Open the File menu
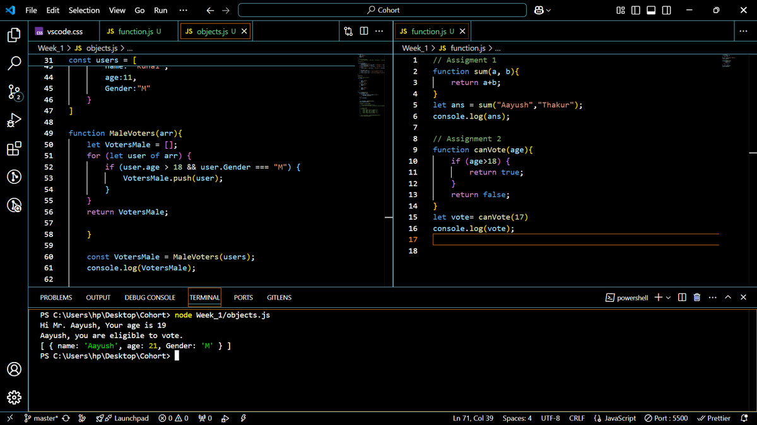This screenshot has width=757, height=425. click(x=31, y=10)
